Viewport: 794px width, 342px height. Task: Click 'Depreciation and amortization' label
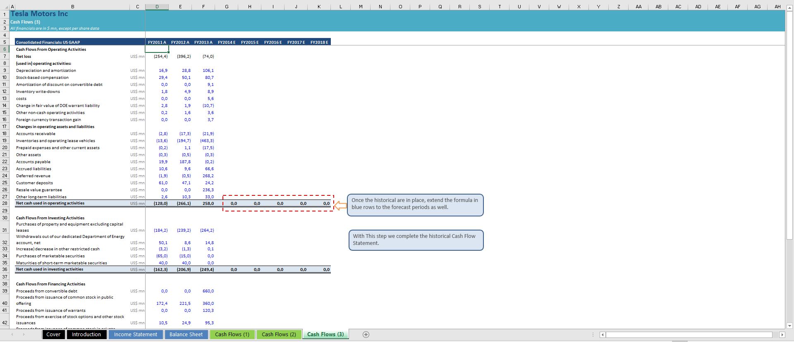tap(46, 71)
